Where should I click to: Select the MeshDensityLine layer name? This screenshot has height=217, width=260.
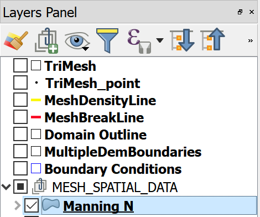tap(100, 101)
